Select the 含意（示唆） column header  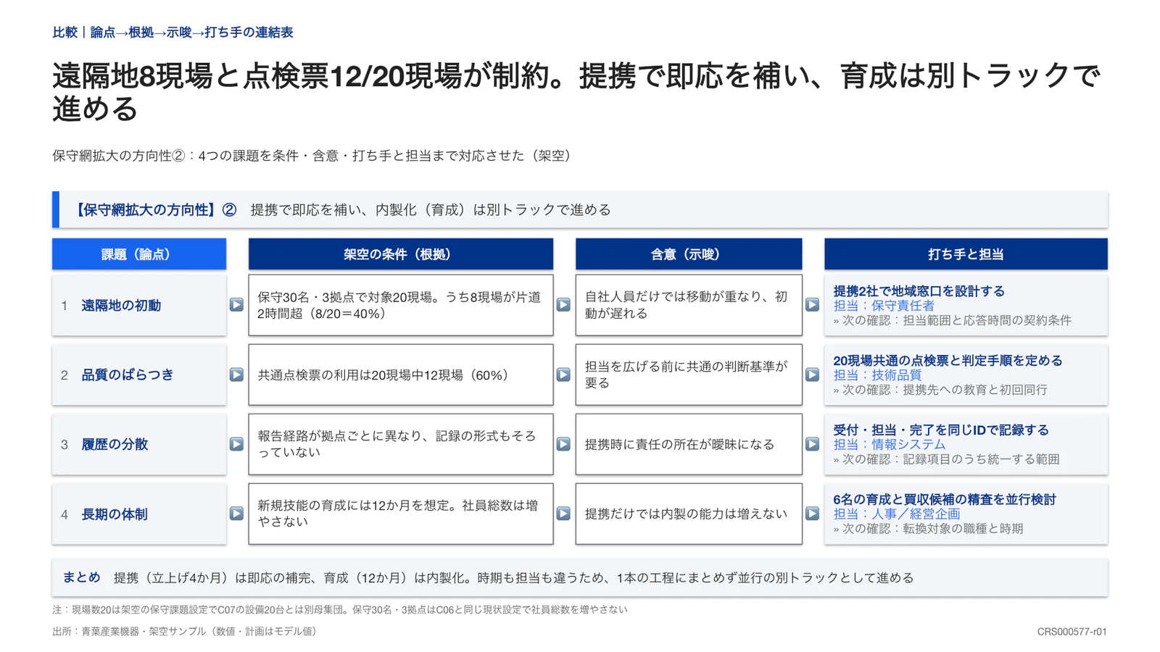click(x=689, y=254)
